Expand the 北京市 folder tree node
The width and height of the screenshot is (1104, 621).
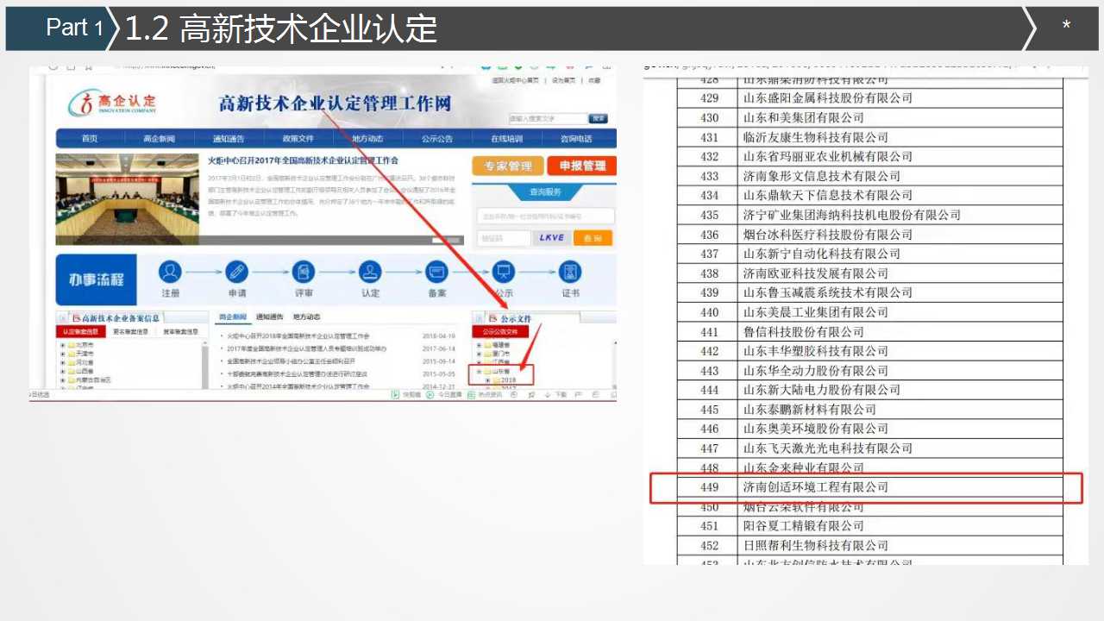tap(63, 346)
